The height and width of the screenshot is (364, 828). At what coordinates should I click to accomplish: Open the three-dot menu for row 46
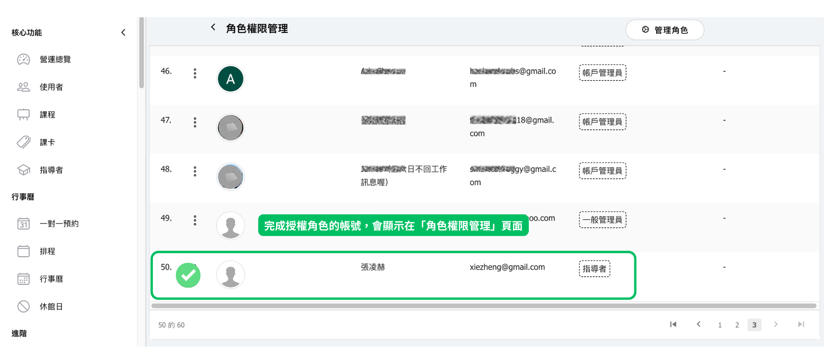195,73
